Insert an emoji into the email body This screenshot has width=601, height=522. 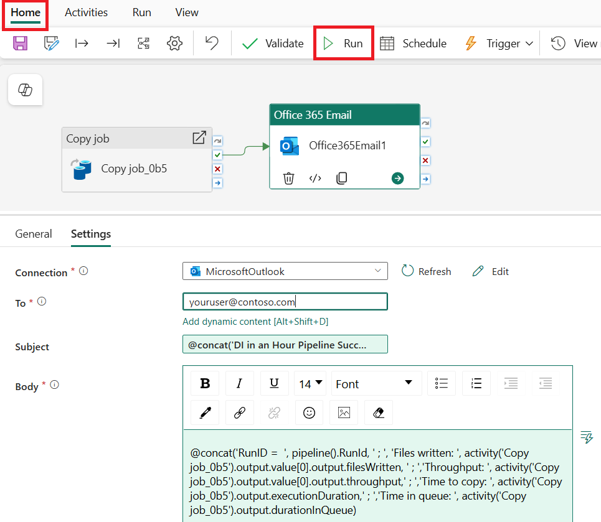point(309,412)
